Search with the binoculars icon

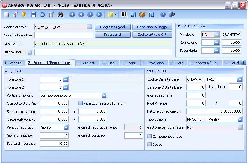[60, 14]
